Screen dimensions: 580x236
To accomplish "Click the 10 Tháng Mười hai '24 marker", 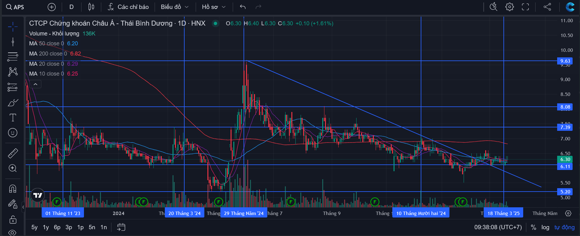I will (421, 213).
